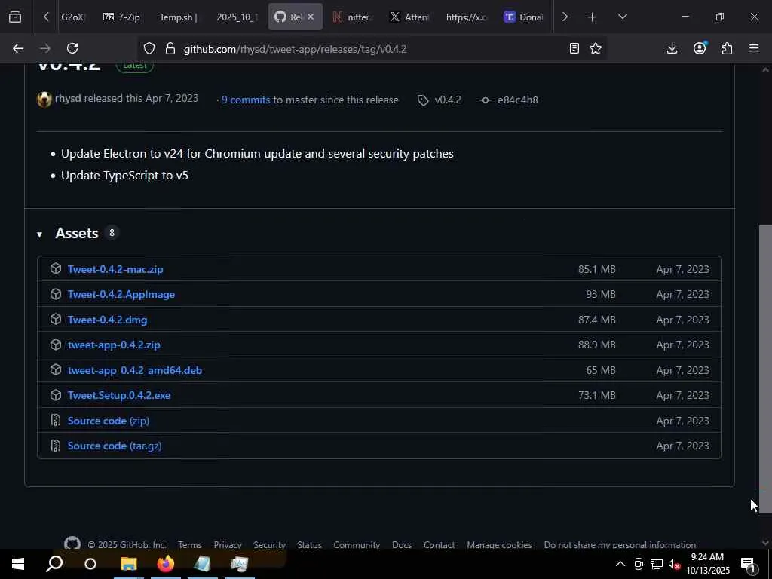The width and height of the screenshot is (772, 579).
Task: Bookmark this page with the star
Action: coord(596,48)
